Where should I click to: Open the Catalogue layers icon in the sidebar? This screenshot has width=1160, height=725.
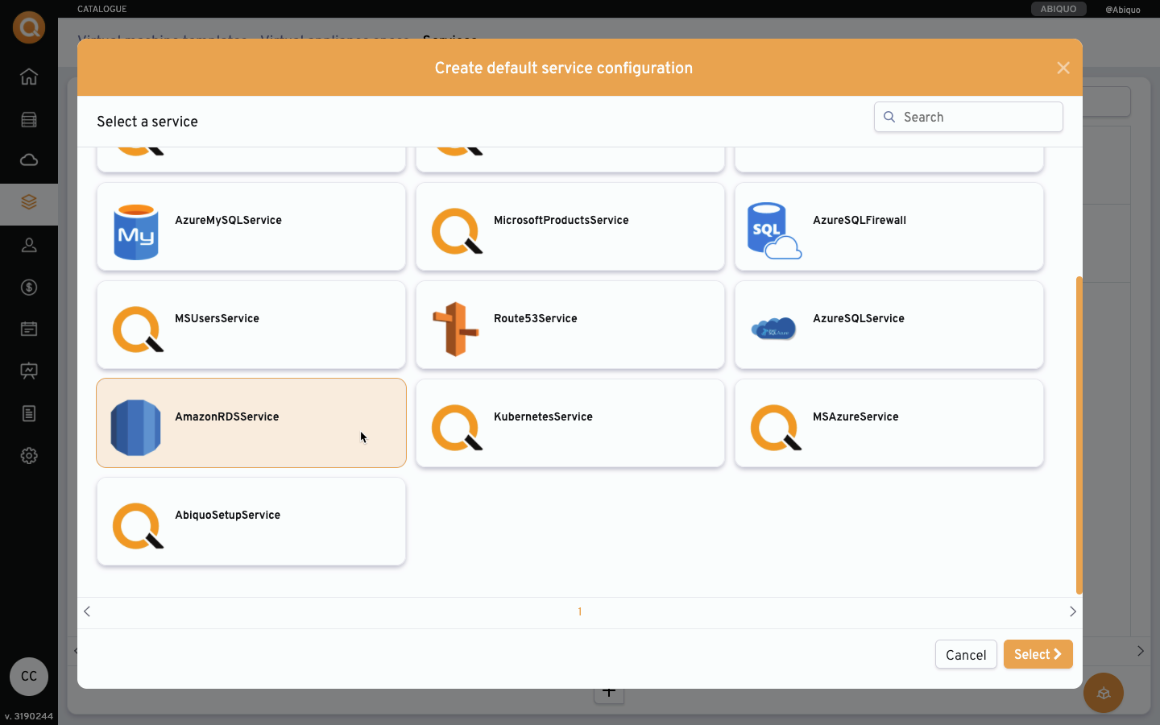click(x=29, y=202)
